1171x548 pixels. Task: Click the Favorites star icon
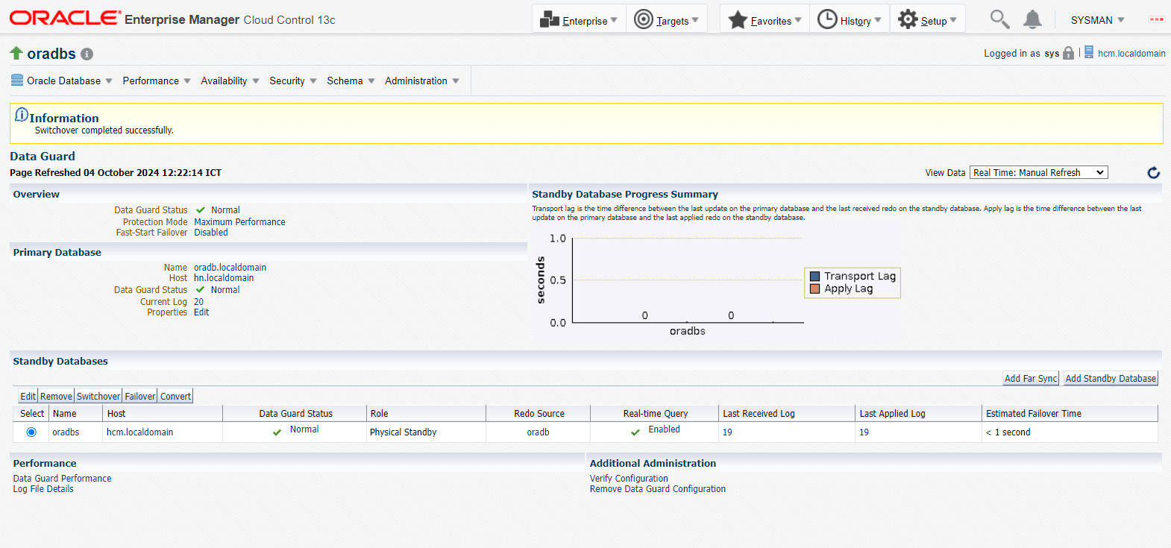[738, 19]
